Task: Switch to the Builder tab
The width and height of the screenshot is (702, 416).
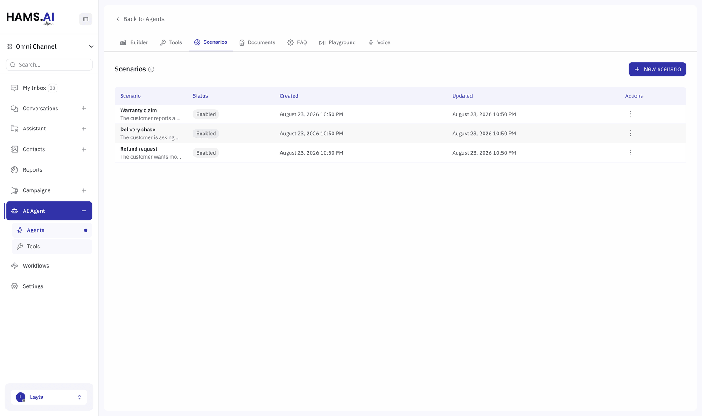Action: tap(134, 42)
